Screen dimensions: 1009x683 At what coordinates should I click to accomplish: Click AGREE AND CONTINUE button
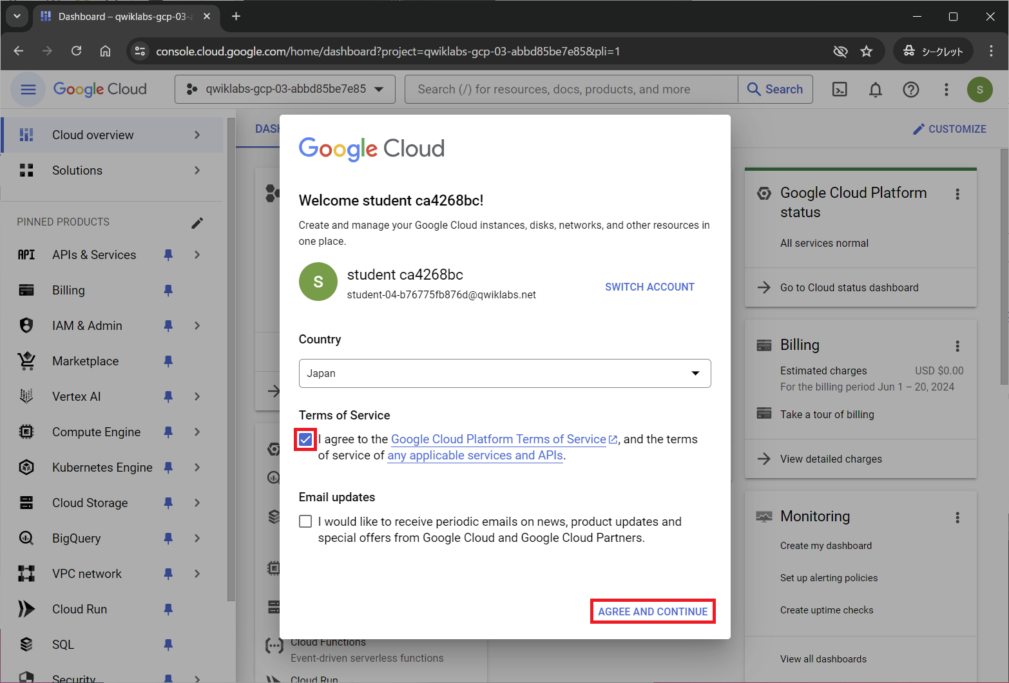(x=653, y=611)
